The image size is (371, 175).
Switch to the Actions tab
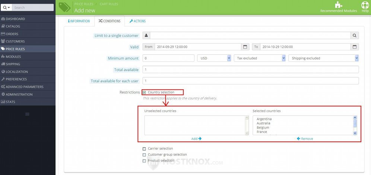(x=137, y=21)
